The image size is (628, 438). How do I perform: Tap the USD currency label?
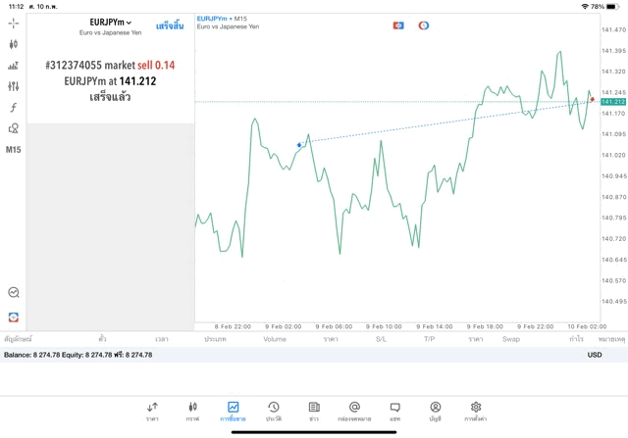tap(595, 355)
